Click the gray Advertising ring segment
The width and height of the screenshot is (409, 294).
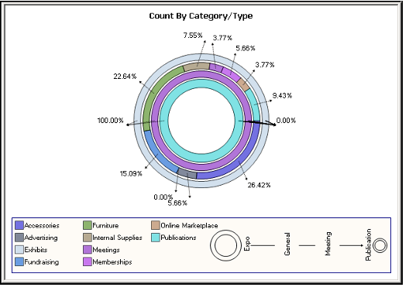(x=187, y=173)
